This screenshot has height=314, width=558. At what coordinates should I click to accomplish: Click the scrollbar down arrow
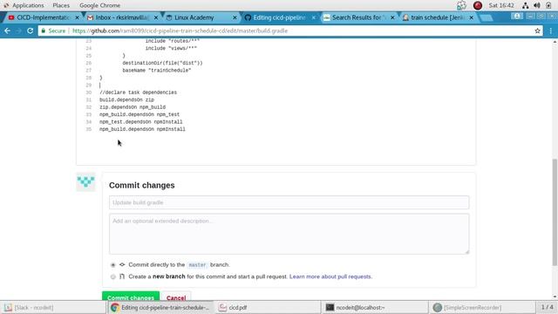tap(555, 297)
